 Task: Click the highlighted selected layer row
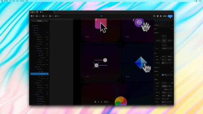click(x=39, y=74)
